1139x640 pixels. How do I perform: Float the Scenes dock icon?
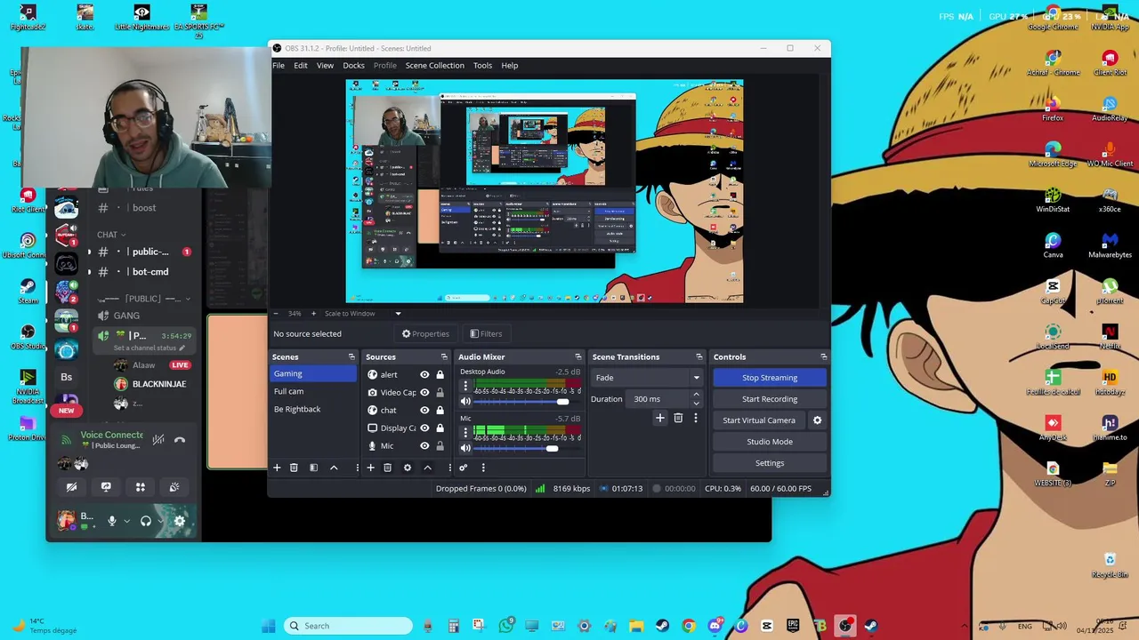click(x=351, y=357)
